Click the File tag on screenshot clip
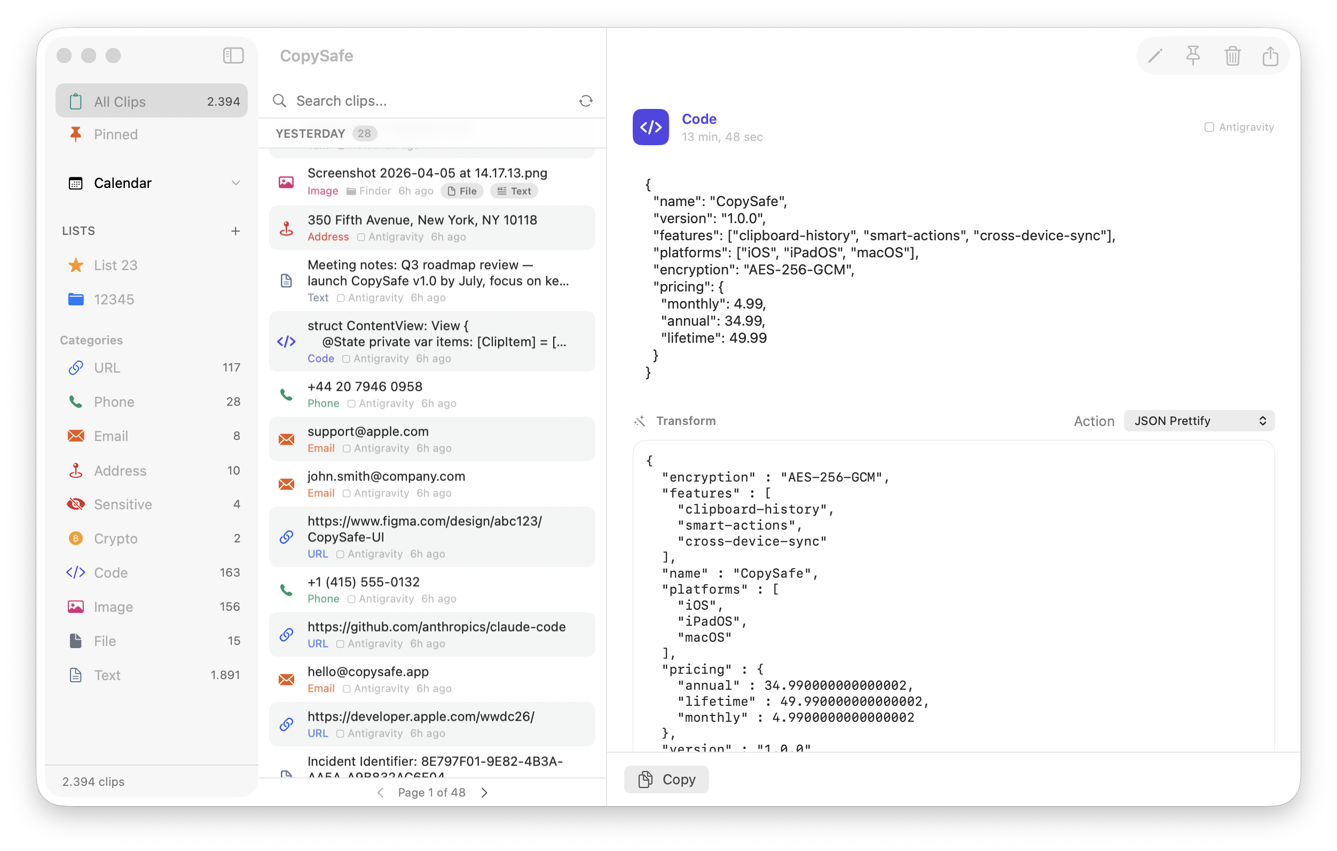The image size is (1337, 851). [x=462, y=191]
